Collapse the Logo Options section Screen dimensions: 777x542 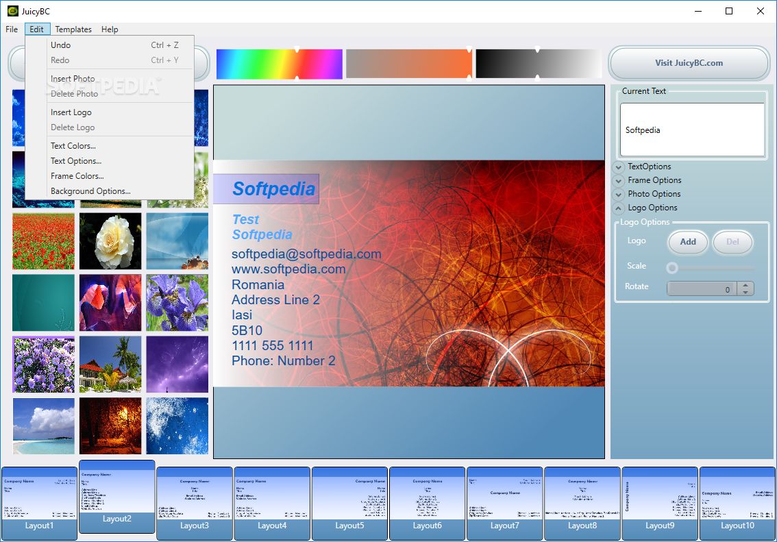click(x=619, y=208)
